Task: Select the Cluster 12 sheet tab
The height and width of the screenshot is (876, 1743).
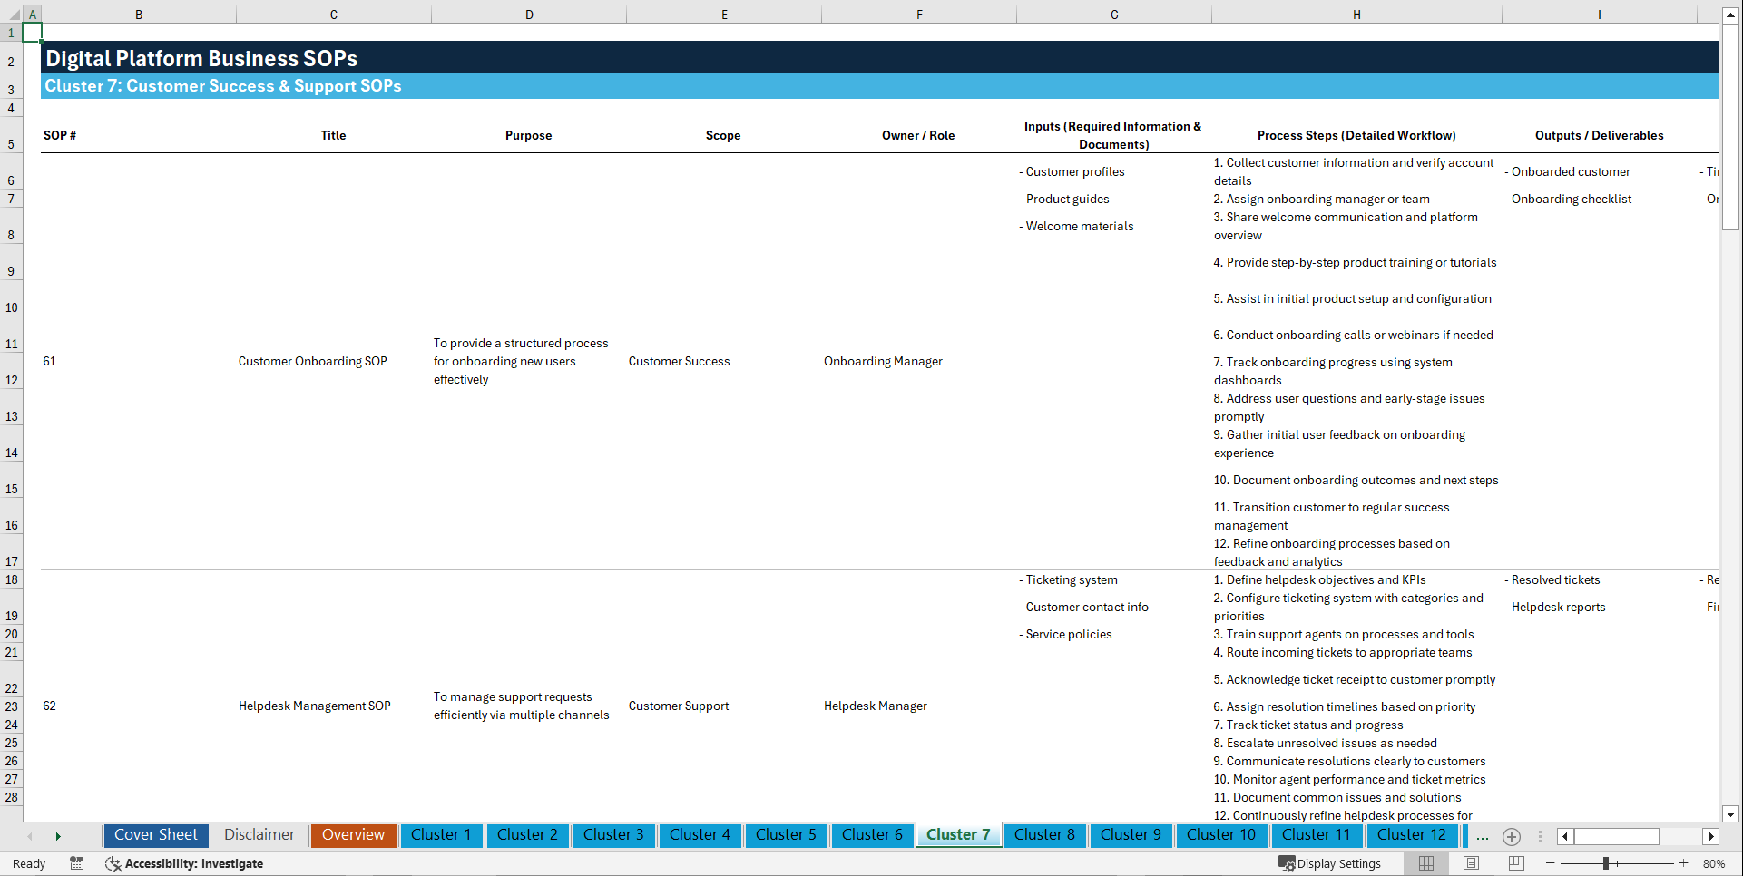Action: point(1412,835)
